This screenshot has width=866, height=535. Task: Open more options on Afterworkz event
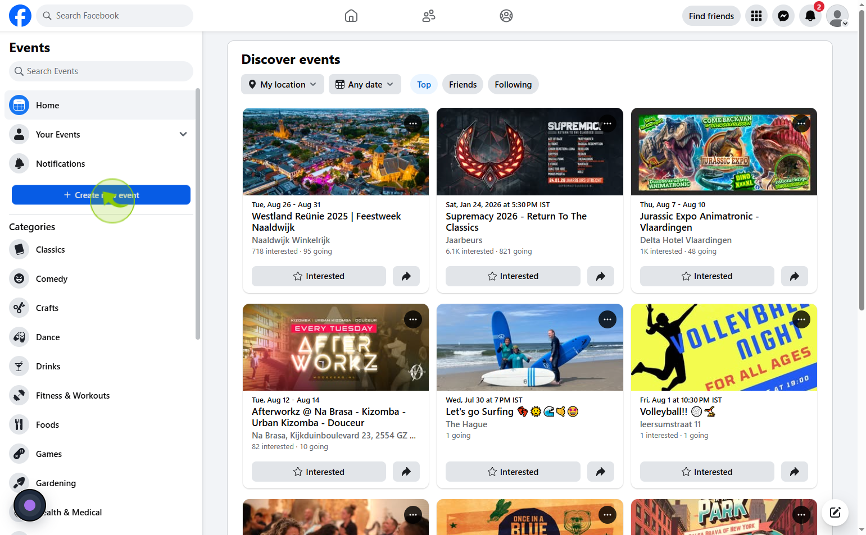(413, 319)
